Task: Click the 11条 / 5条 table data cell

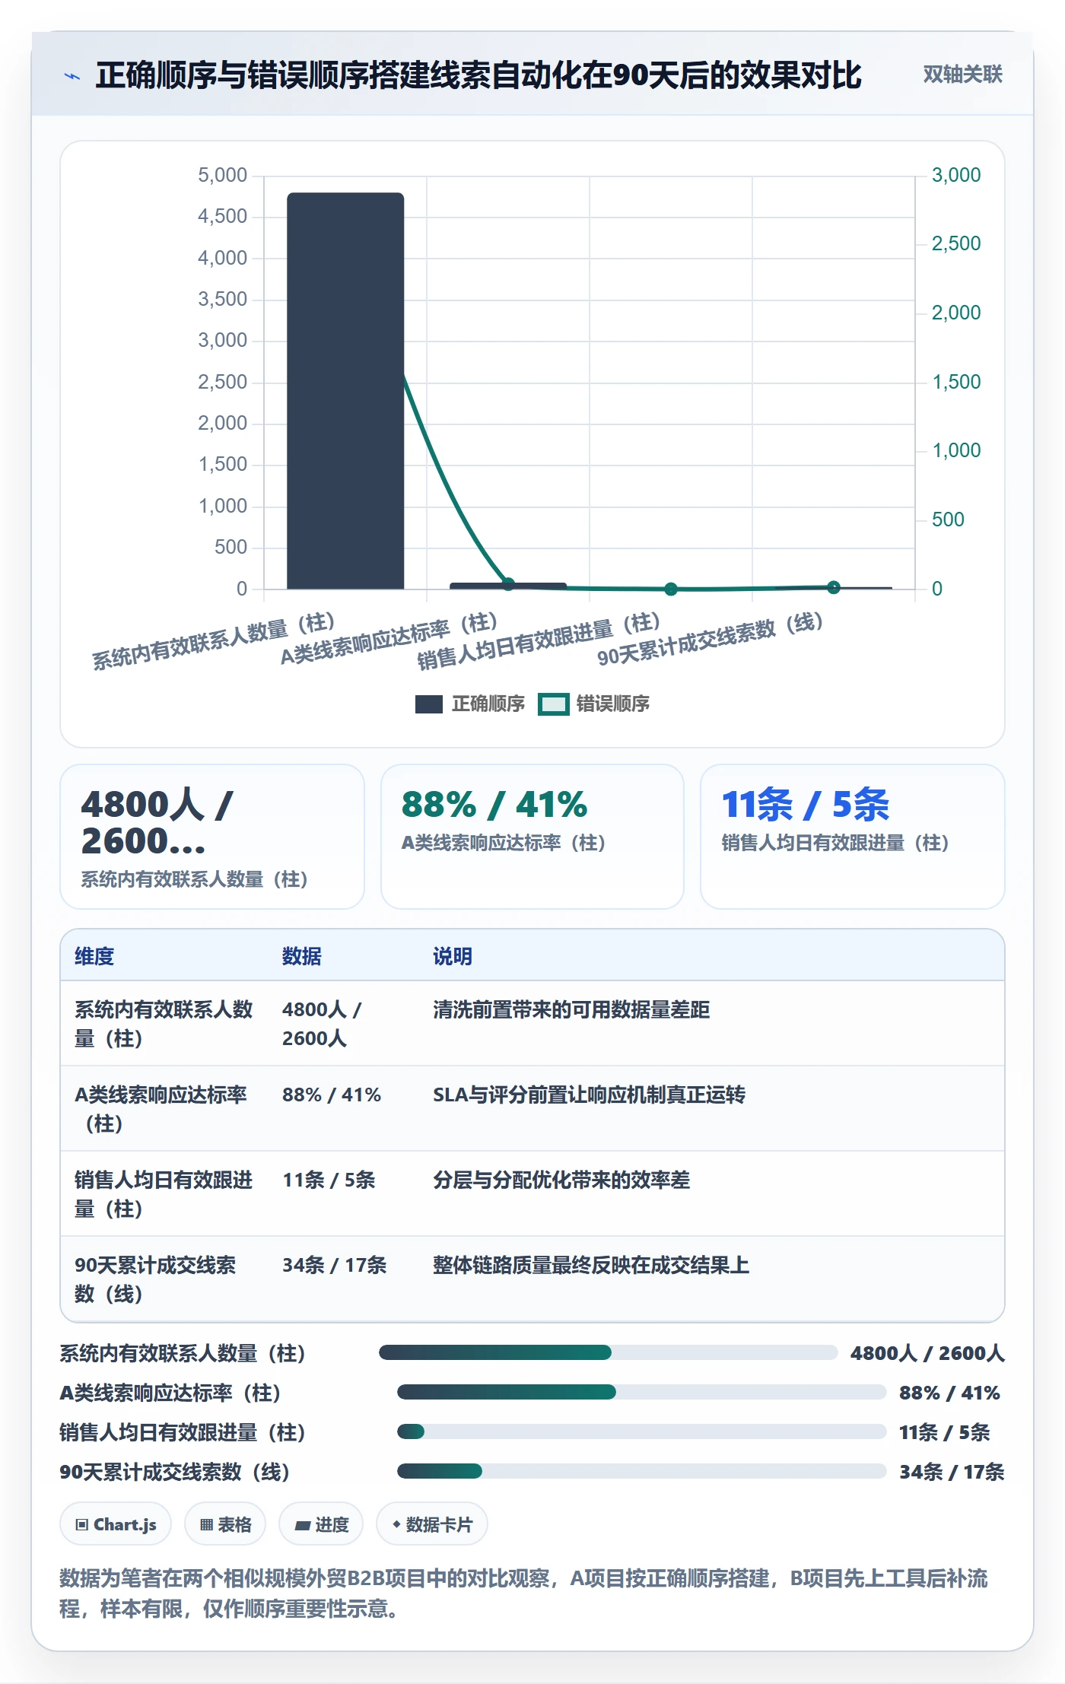Action: tap(329, 1180)
